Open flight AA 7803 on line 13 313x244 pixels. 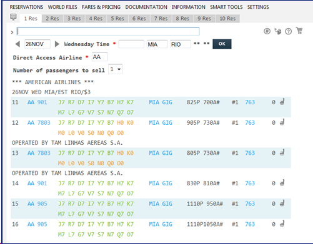(39, 153)
